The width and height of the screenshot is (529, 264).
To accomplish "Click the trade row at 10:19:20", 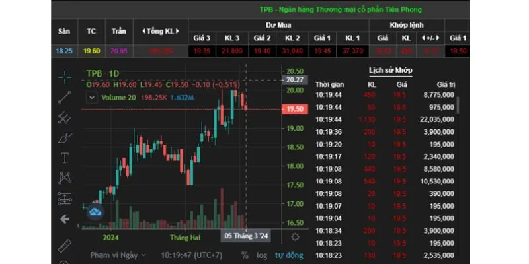I will click(x=385, y=145).
